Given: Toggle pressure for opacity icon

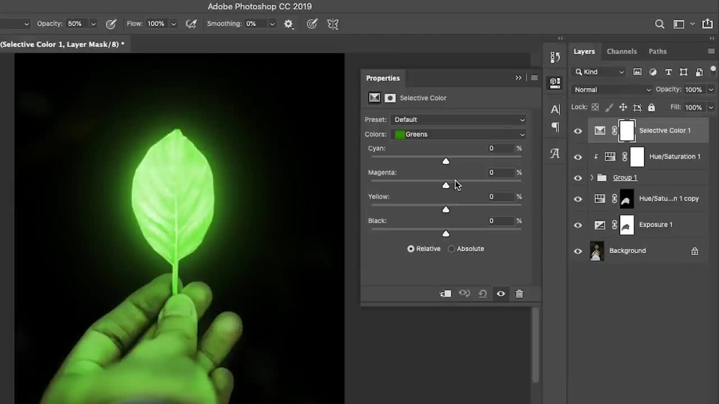Looking at the screenshot, I should pyautogui.click(x=111, y=24).
